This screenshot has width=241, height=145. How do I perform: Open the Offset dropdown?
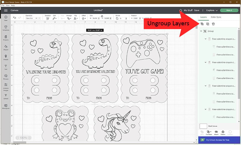coord(84,18)
